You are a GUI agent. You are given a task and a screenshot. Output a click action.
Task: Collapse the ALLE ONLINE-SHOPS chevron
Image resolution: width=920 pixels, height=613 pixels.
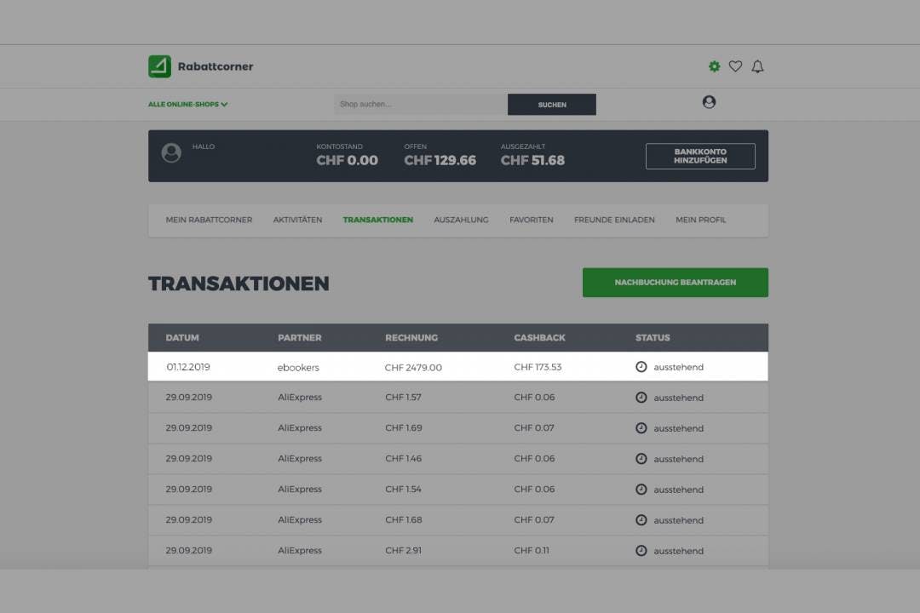224,104
